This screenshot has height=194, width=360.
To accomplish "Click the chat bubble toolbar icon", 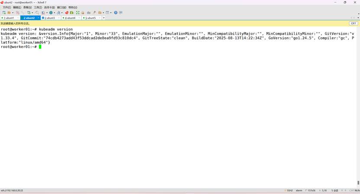I will 120,13.
